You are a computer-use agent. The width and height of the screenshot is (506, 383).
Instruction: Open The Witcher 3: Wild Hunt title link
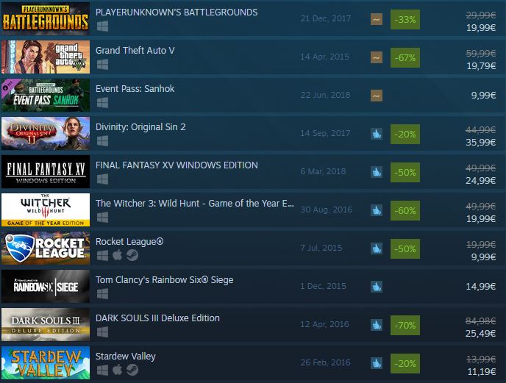click(x=195, y=204)
